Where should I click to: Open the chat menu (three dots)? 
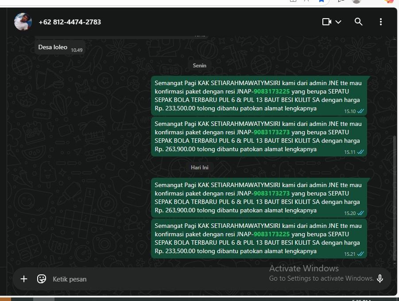[381, 22]
